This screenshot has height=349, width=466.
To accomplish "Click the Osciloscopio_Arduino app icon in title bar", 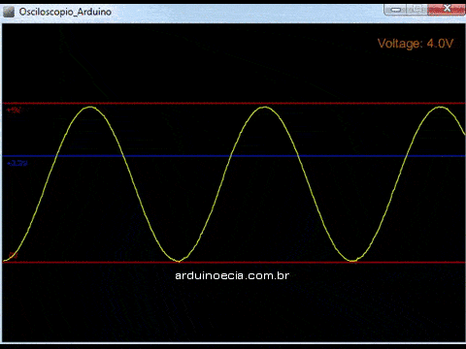I will 9,12.
